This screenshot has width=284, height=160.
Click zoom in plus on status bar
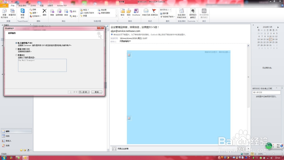click(x=282, y=154)
